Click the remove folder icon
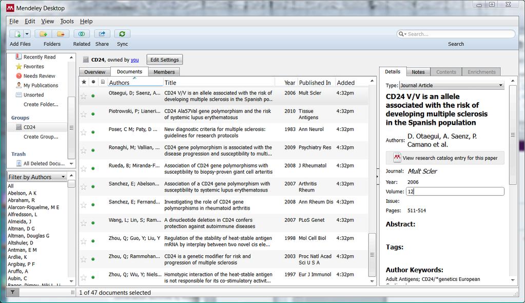The image size is (525, 303). 61,34
